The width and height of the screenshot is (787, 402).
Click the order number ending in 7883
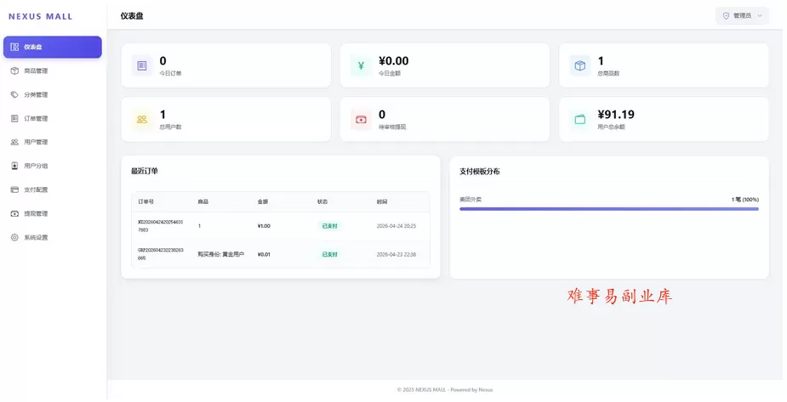pos(161,225)
